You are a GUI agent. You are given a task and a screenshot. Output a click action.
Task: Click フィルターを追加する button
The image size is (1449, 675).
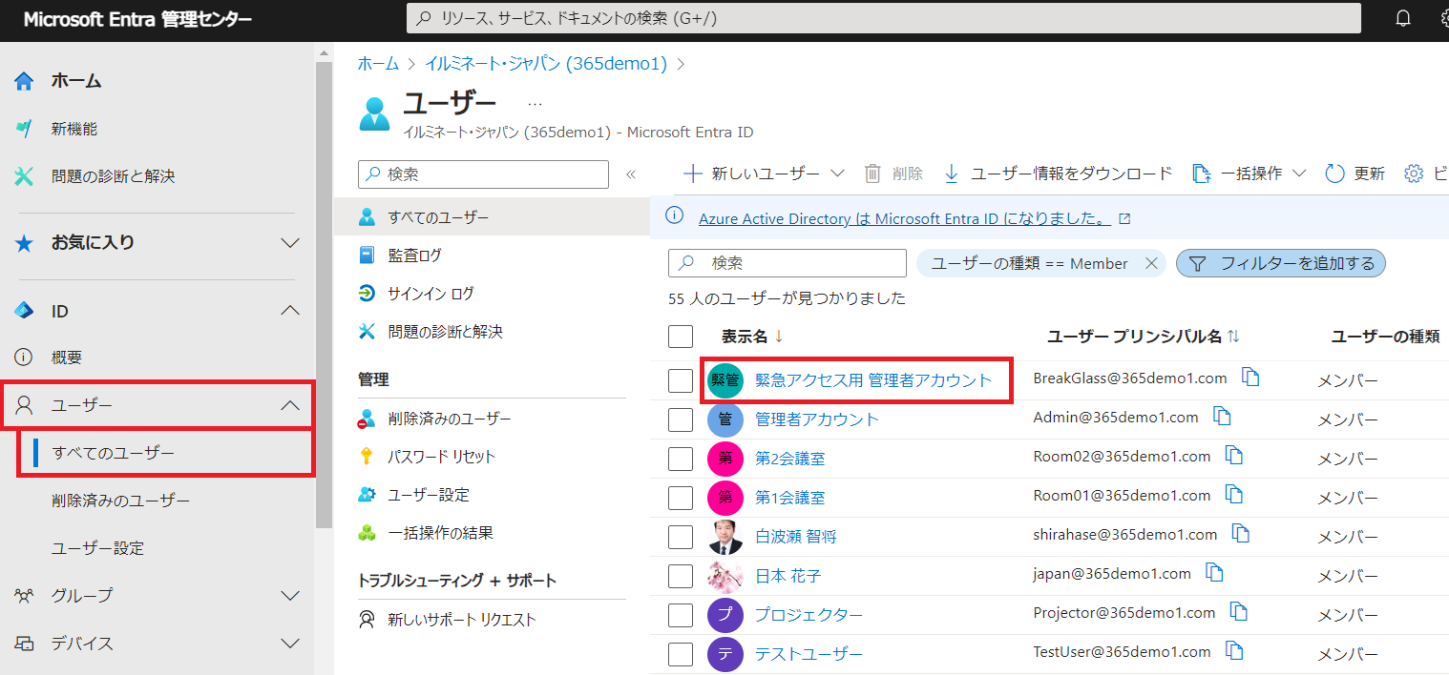coord(1281,263)
